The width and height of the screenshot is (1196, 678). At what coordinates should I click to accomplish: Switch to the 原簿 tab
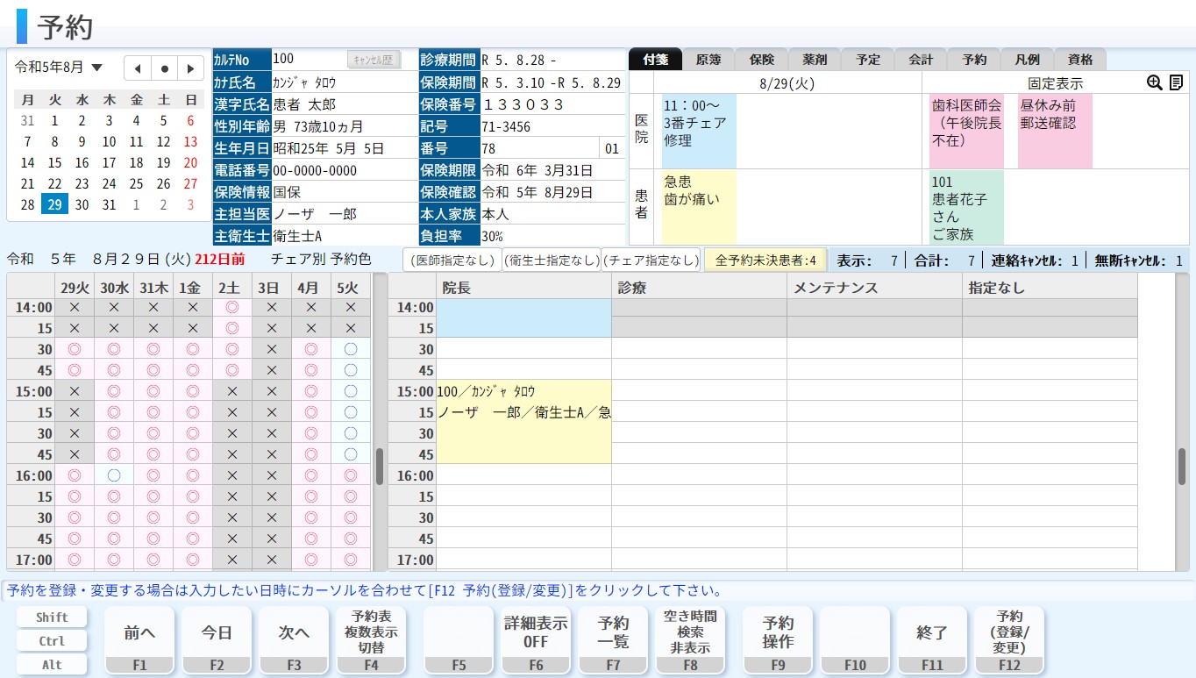(x=708, y=60)
